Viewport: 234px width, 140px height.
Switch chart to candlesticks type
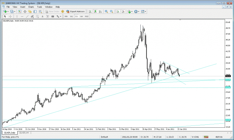point(95,12)
